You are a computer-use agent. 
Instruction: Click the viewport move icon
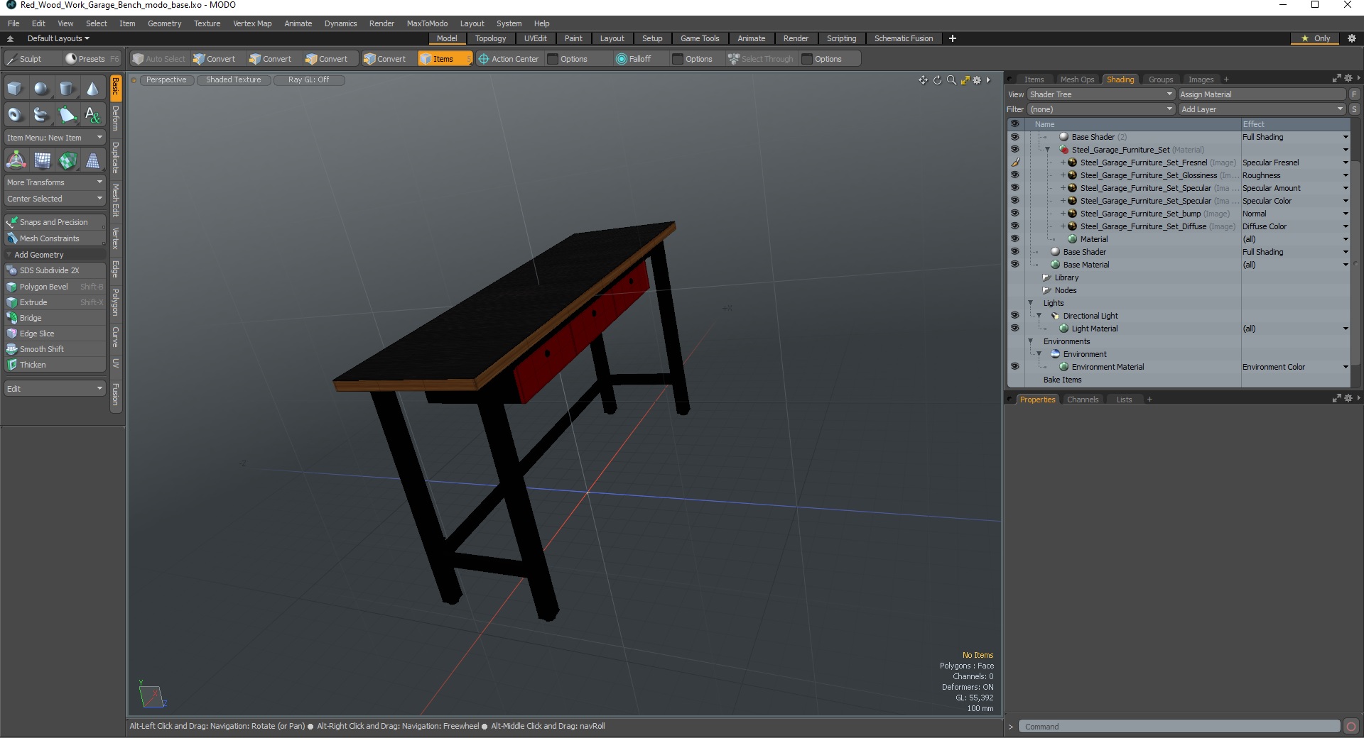(x=923, y=80)
